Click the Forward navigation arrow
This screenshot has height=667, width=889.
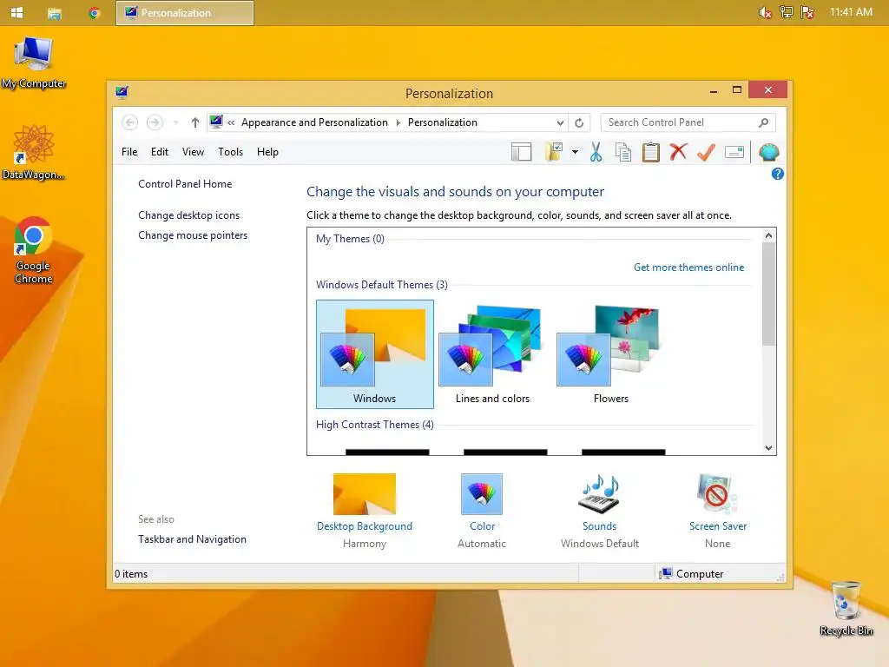(155, 122)
